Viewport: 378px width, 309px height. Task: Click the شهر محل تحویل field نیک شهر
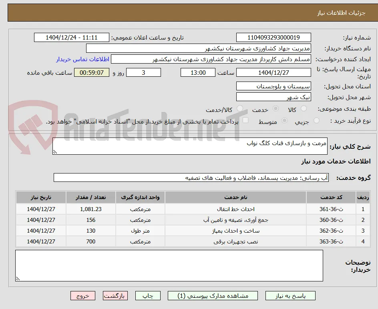point(273,97)
